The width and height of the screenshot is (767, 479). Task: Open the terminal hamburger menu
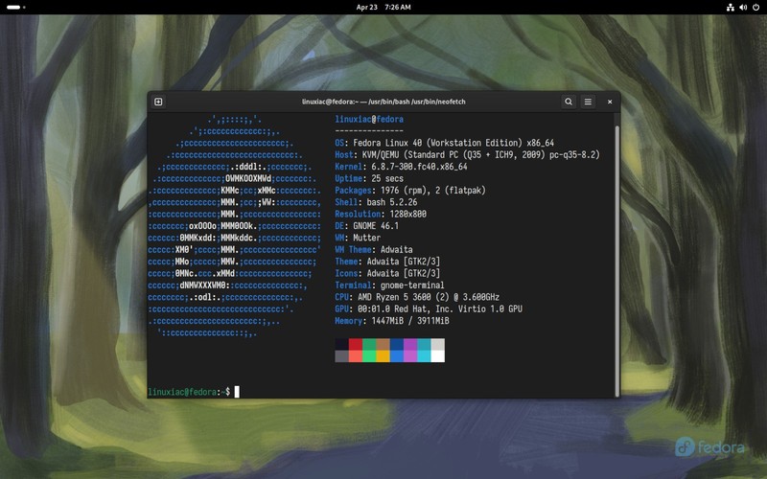[x=588, y=102]
